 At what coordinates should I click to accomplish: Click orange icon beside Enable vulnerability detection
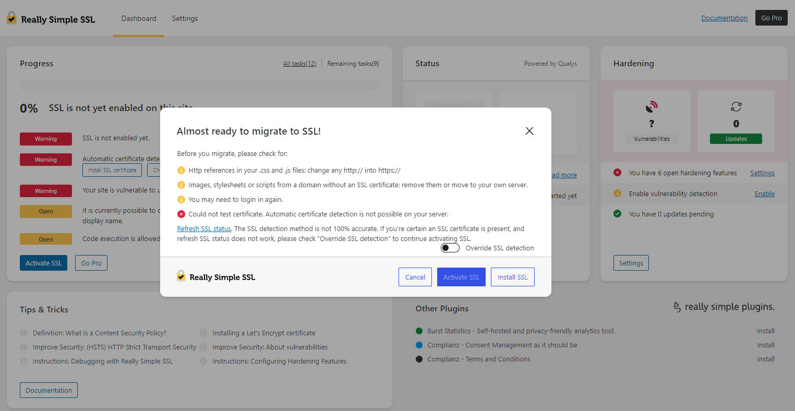click(618, 194)
